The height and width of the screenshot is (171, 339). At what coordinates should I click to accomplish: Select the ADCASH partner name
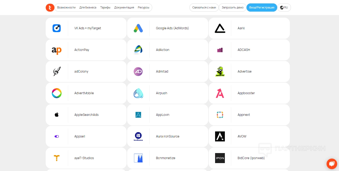[244, 50]
